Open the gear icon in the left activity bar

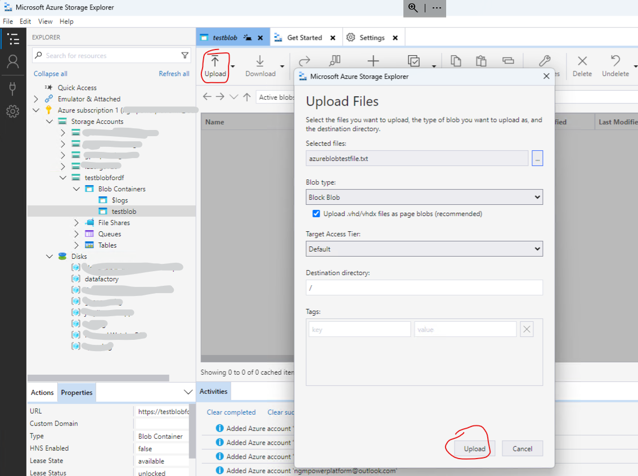pyautogui.click(x=12, y=111)
